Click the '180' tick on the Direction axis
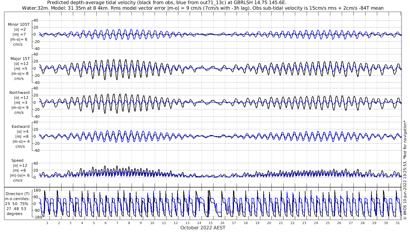The image size is (410, 234). pyautogui.click(x=37, y=190)
